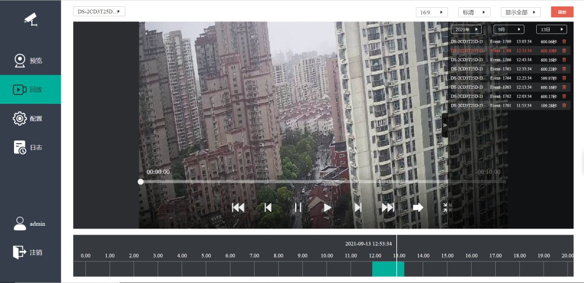The height and width of the screenshot is (283, 584).
Task: Click the fast-forward double-arrow icon
Action: click(x=388, y=208)
